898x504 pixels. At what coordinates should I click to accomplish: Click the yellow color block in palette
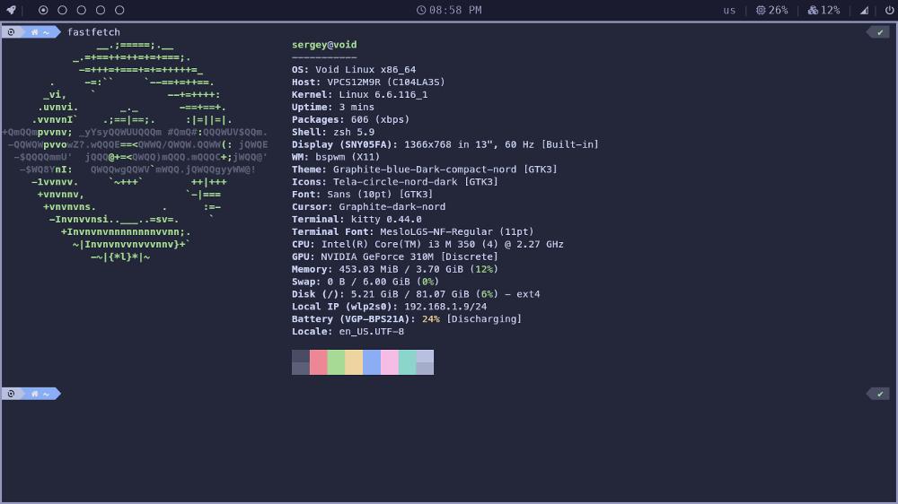pos(353,362)
